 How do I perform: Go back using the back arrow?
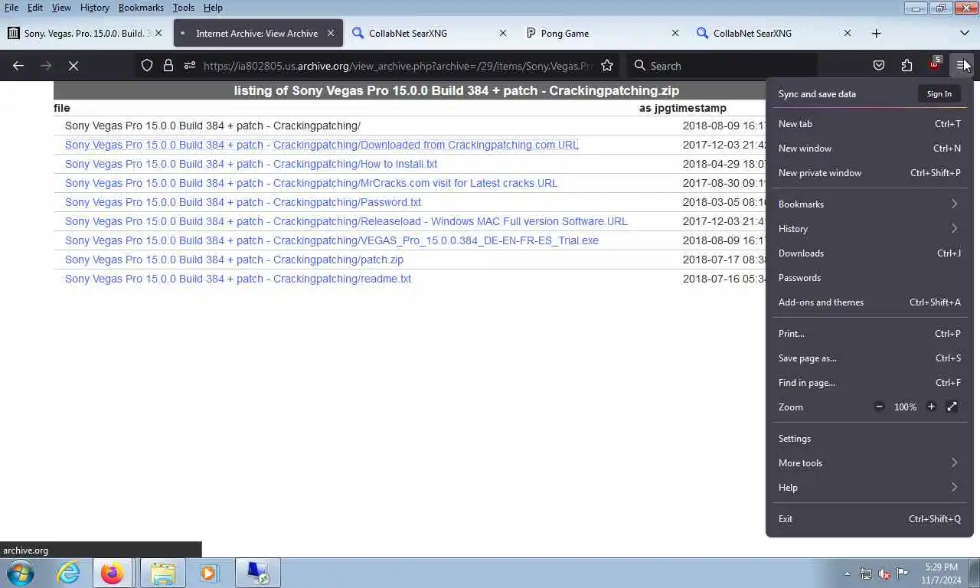click(x=18, y=66)
